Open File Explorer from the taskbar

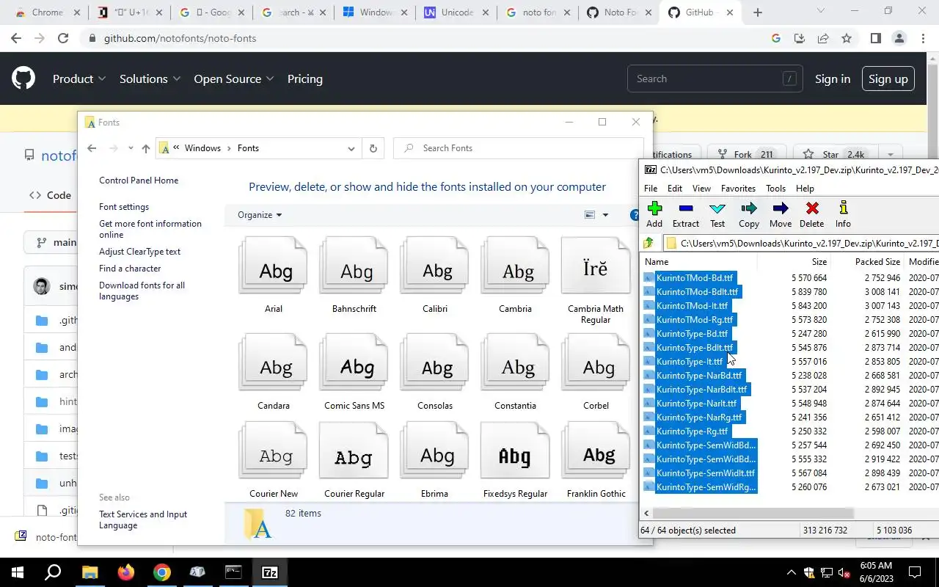tap(89, 572)
